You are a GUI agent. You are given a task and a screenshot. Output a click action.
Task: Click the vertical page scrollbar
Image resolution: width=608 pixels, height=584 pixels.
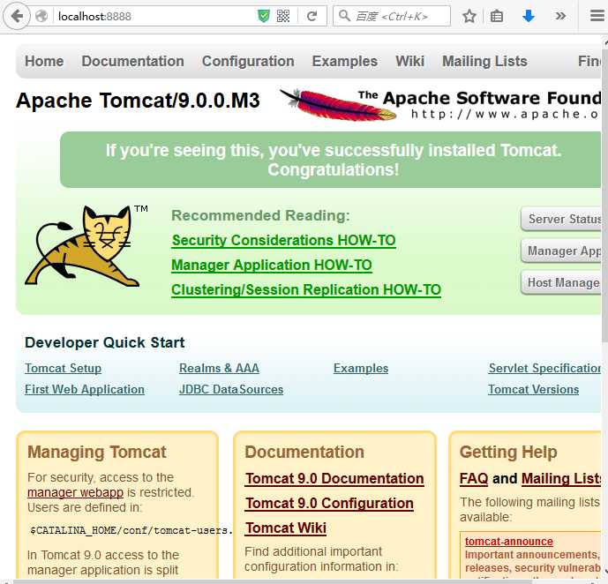[604, 194]
